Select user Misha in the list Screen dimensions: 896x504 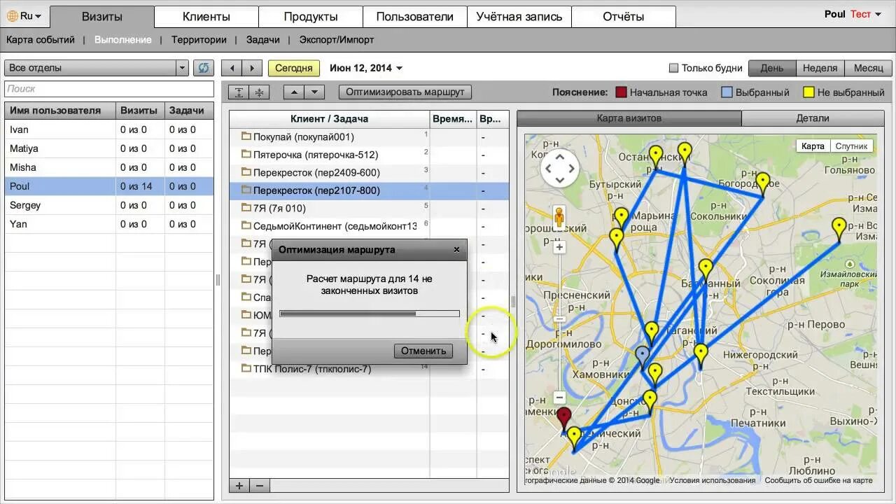[109, 167]
